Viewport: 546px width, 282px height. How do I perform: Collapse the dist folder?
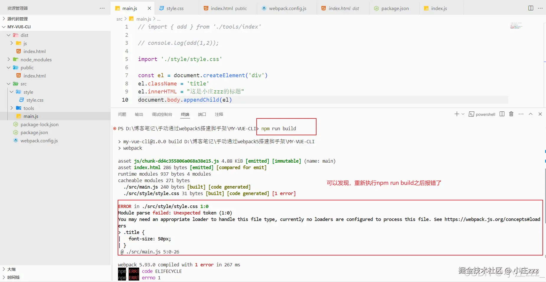point(9,35)
